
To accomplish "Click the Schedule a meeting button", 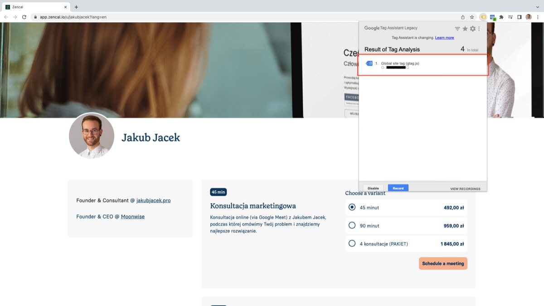I will click(443, 263).
